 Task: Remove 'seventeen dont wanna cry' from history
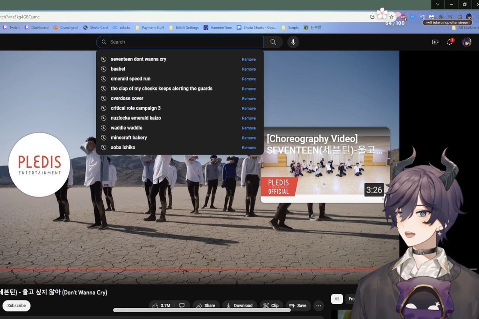click(x=249, y=59)
